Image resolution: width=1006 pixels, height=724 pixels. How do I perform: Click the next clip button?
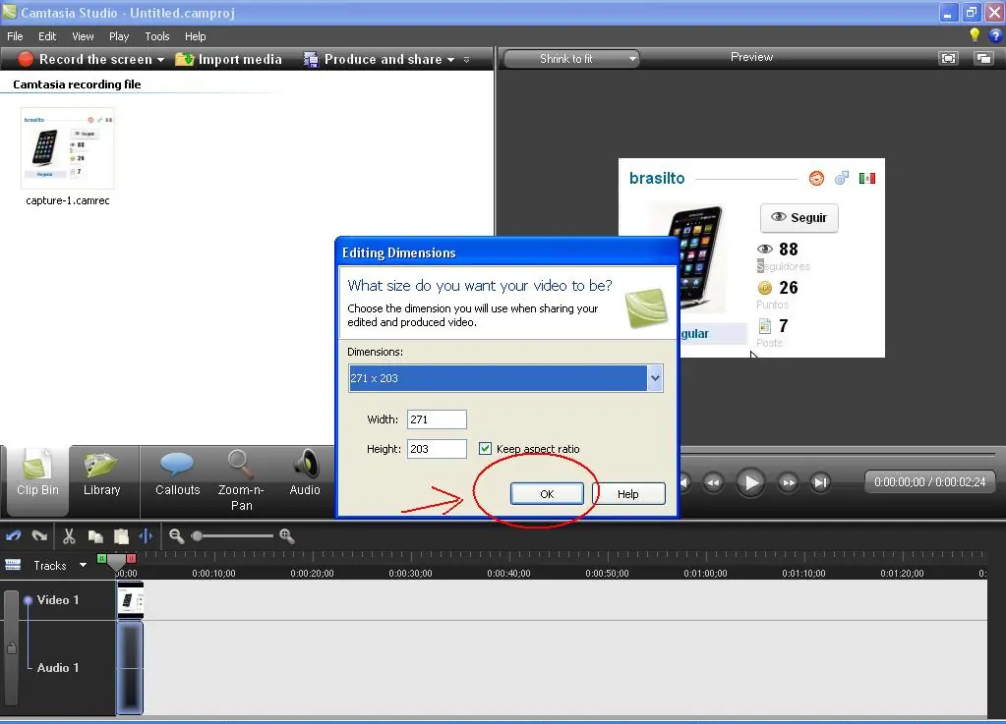tap(820, 482)
